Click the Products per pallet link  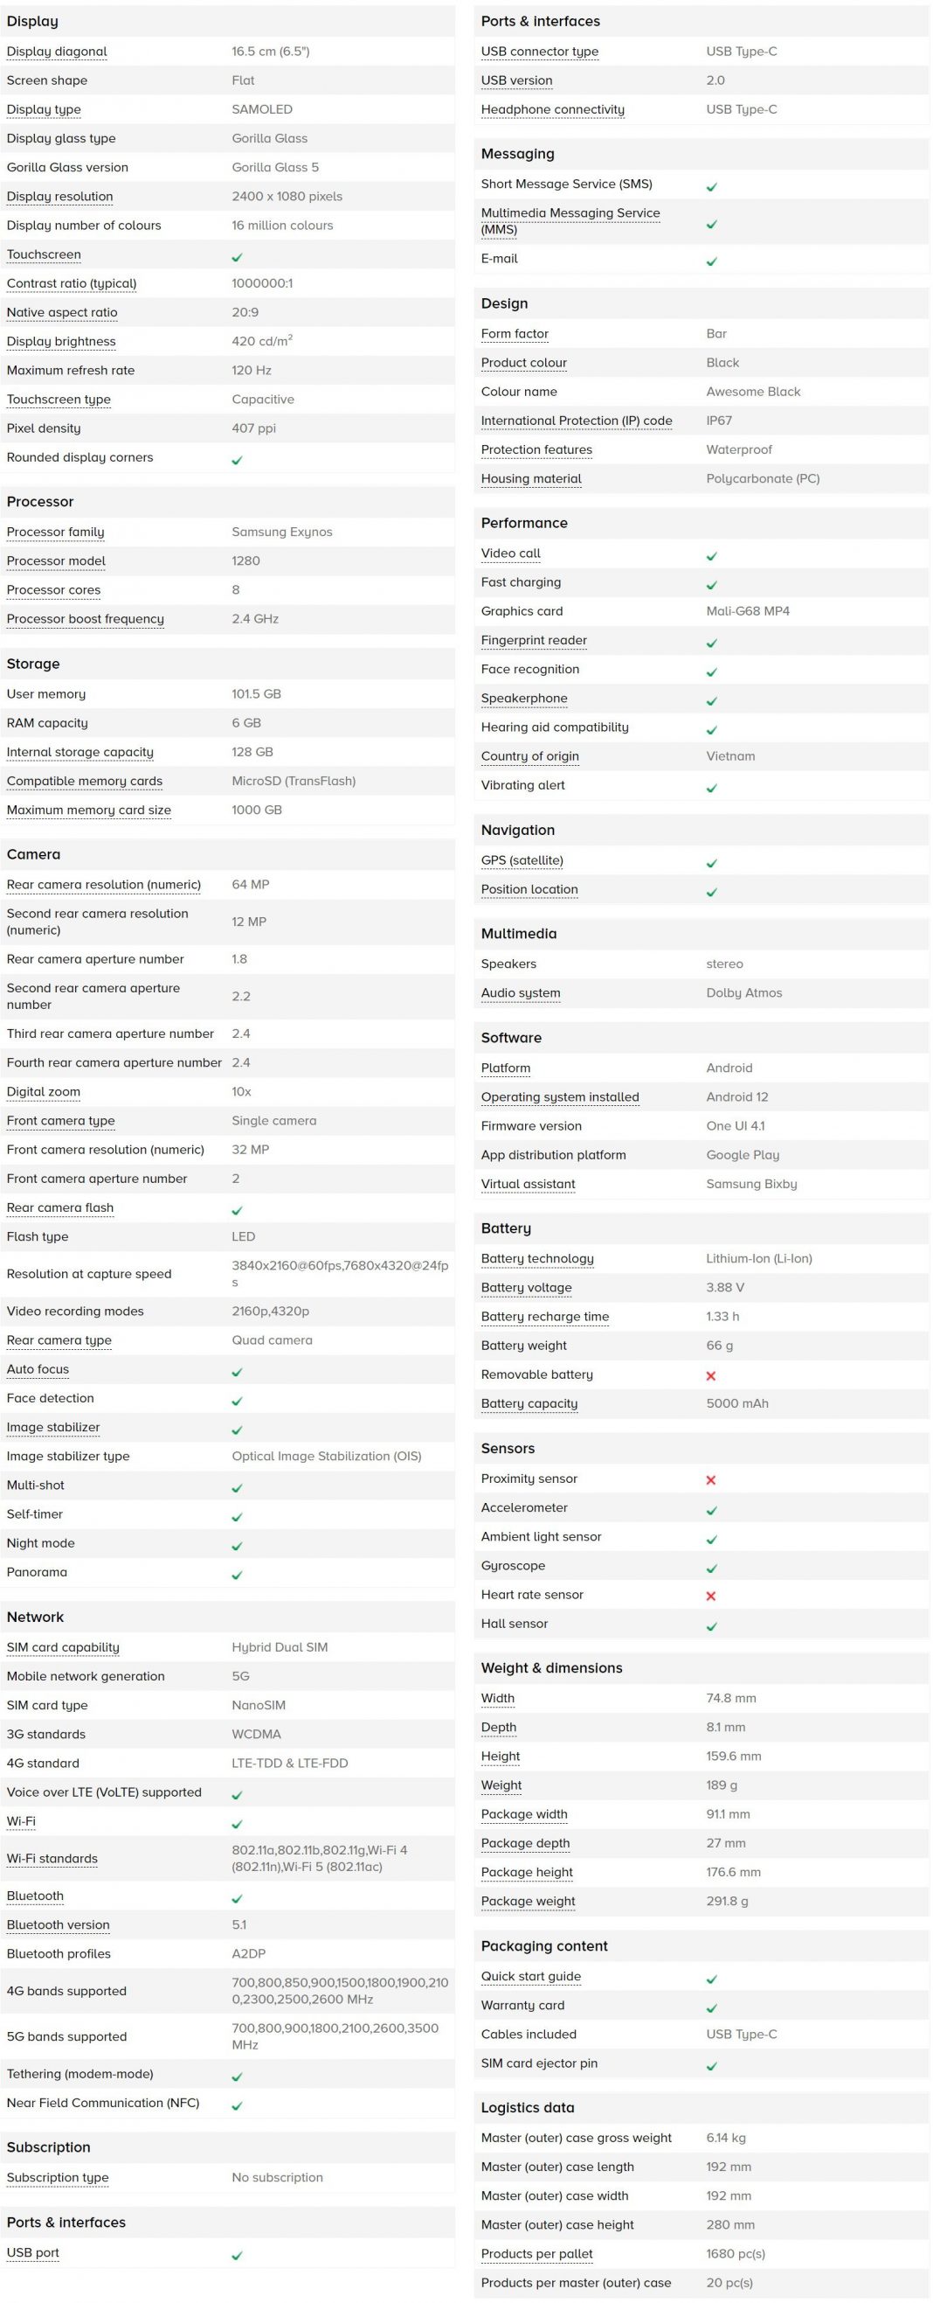[536, 2254]
